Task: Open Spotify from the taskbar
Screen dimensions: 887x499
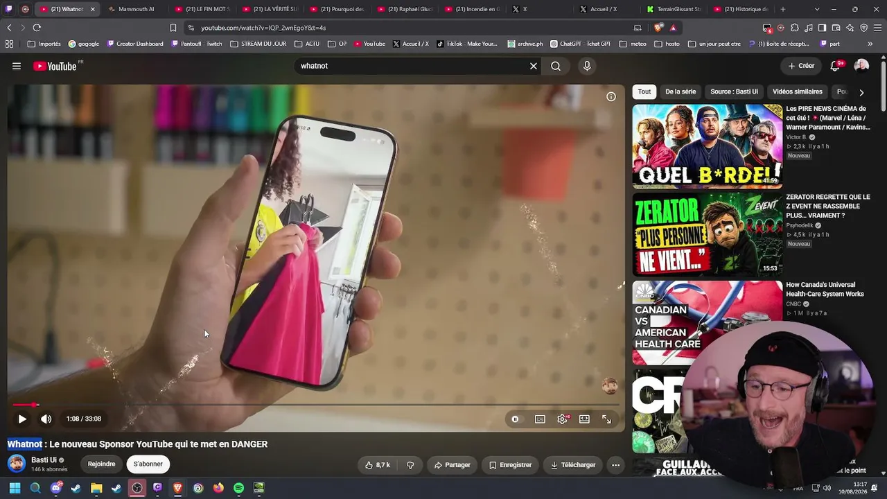Action: coord(238,488)
